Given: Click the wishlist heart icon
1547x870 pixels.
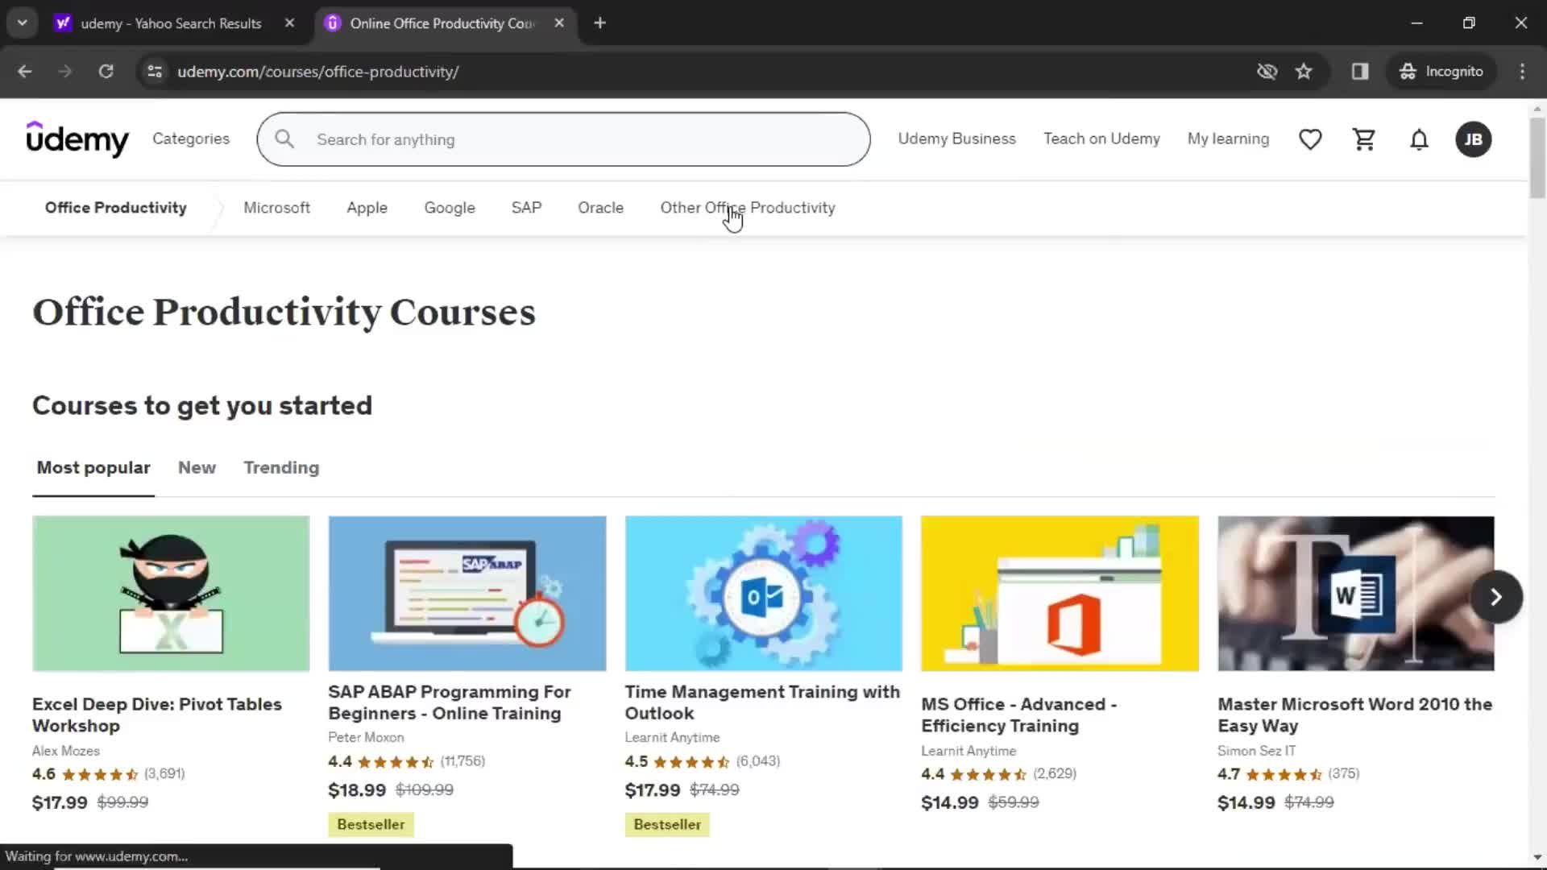Looking at the screenshot, I should tap(1310, 138).
